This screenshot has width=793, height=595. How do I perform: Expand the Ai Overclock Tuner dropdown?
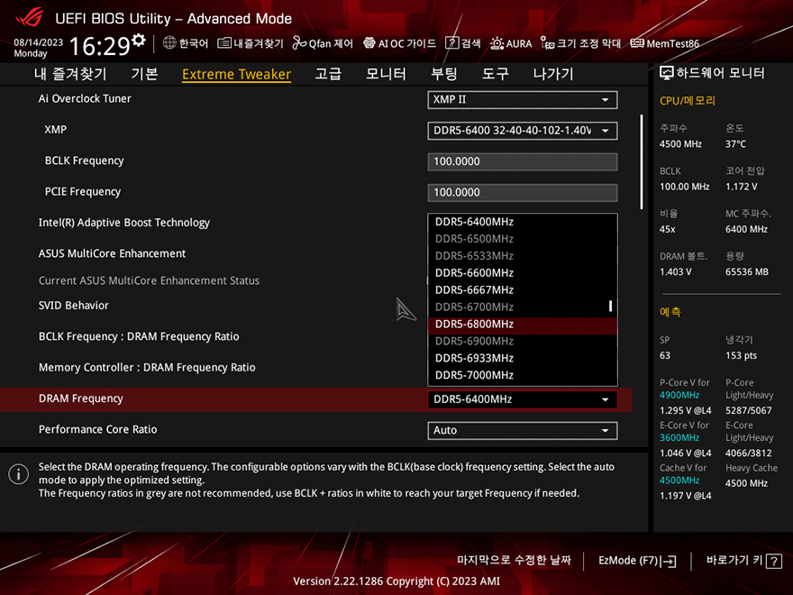point(523,100)
